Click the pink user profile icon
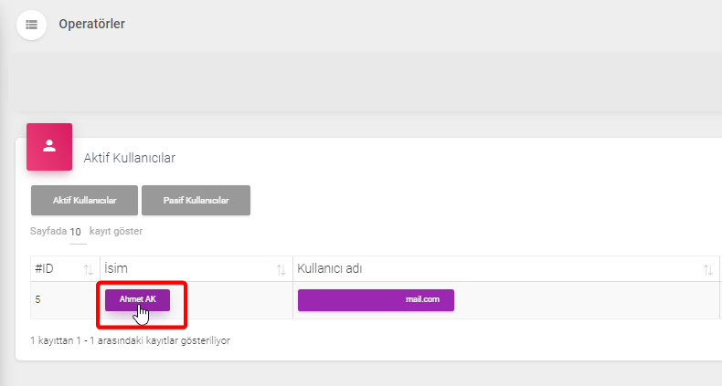The image size is (722, 386). click(x=49, y=147)
